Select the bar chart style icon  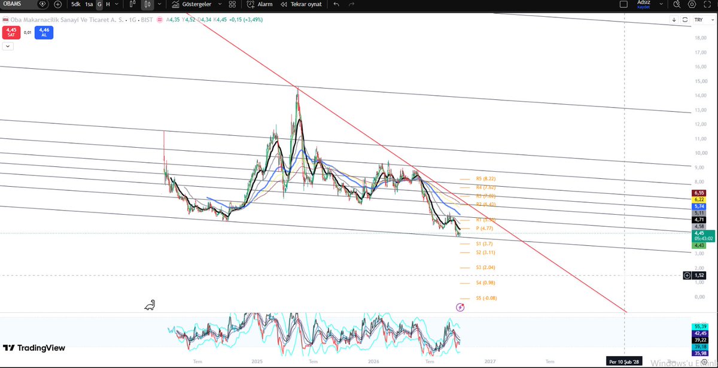click(x=132, y=4)
